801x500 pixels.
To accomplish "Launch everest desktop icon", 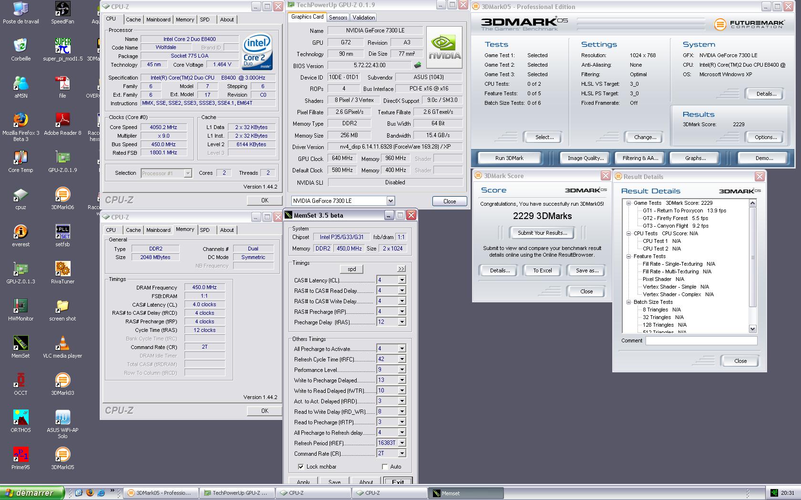I will (x=21, y=236).
